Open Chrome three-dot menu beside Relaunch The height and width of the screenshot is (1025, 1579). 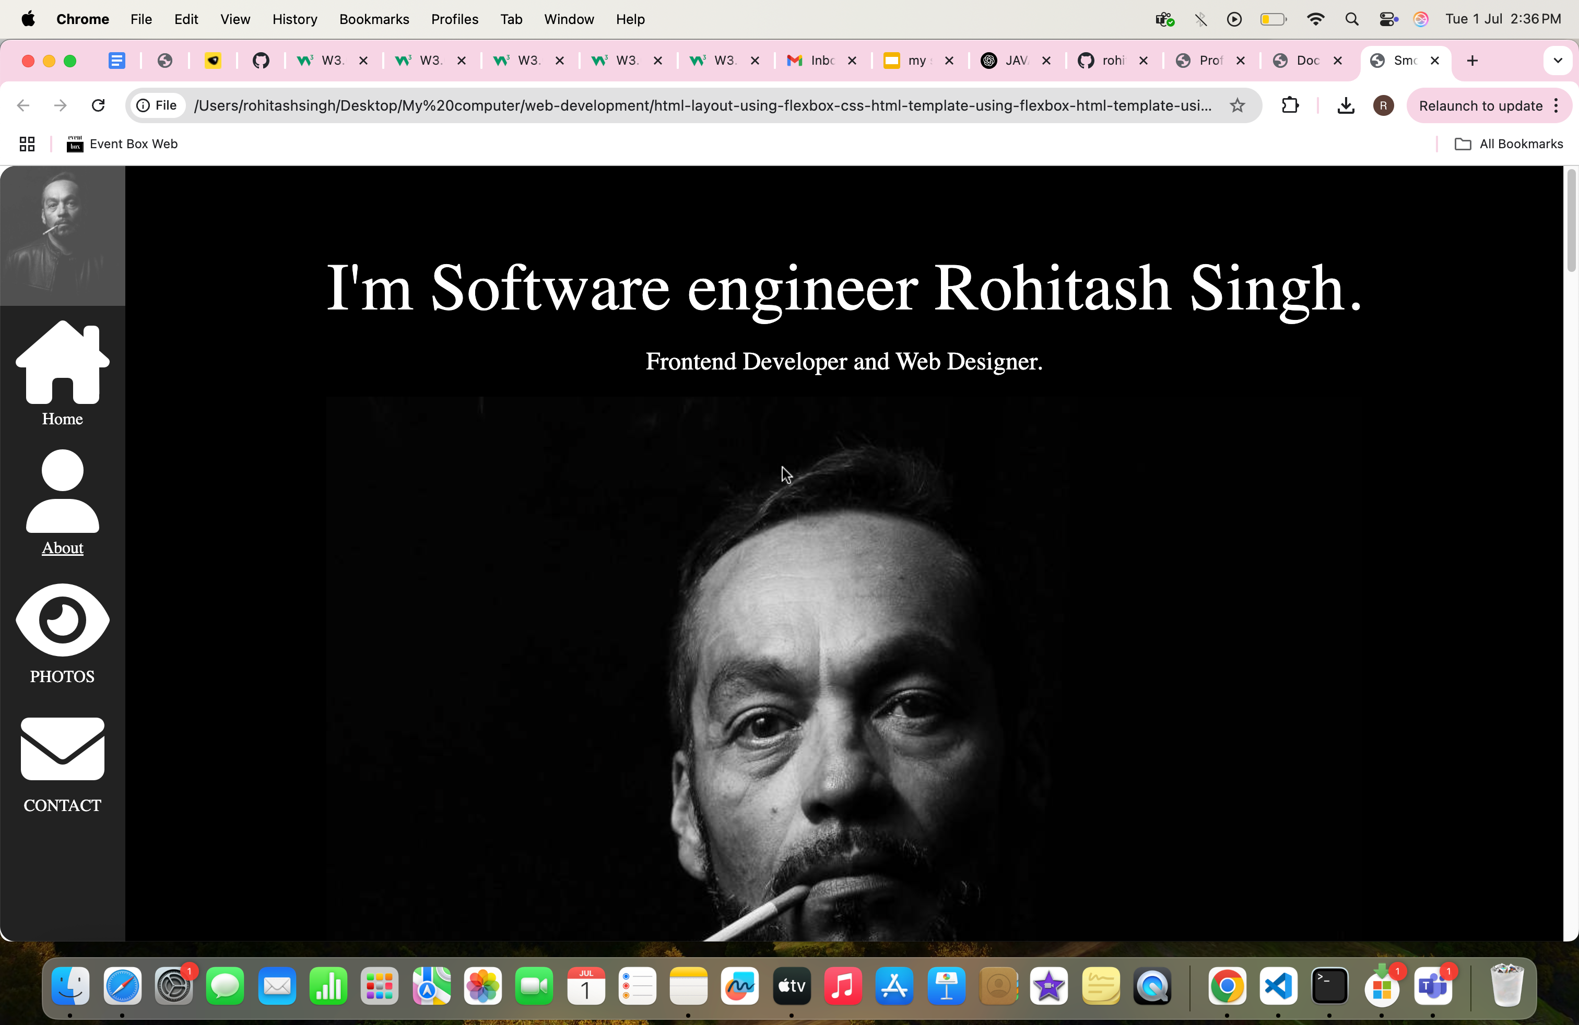pos(1557,105)
